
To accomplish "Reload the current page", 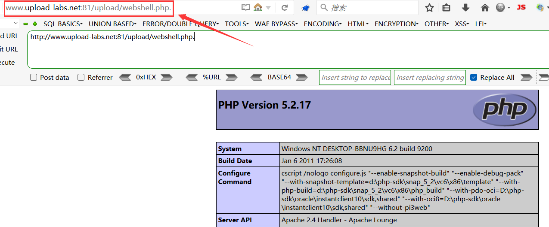I will point(285,7).
